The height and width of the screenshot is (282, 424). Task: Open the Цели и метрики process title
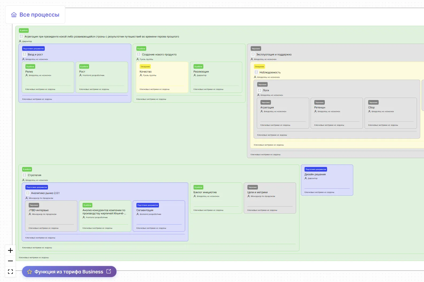[x=257, y=192]
